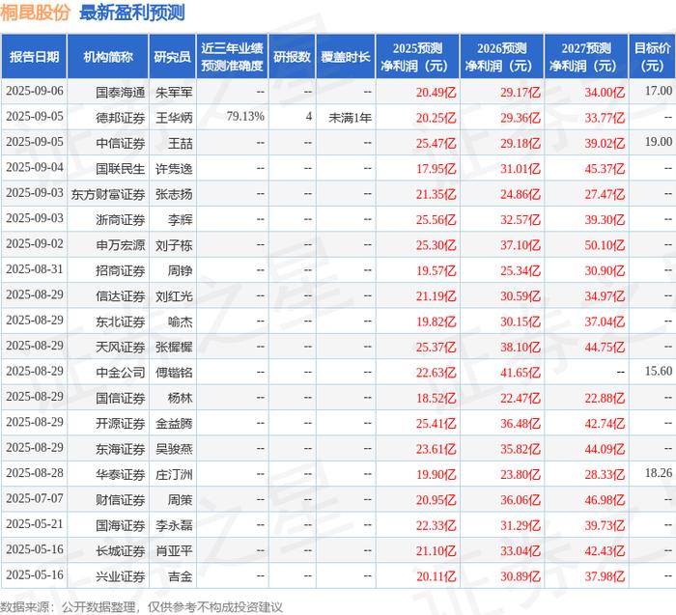Click the 50.10亿 2027 profit value
This screenshot has height=615, width=676.
pos(605,245)
